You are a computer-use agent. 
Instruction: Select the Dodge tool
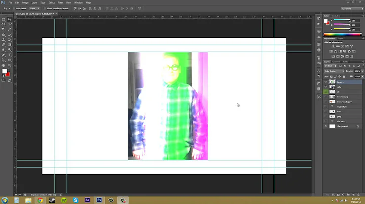pyautogui.click(x=10, y=50)
